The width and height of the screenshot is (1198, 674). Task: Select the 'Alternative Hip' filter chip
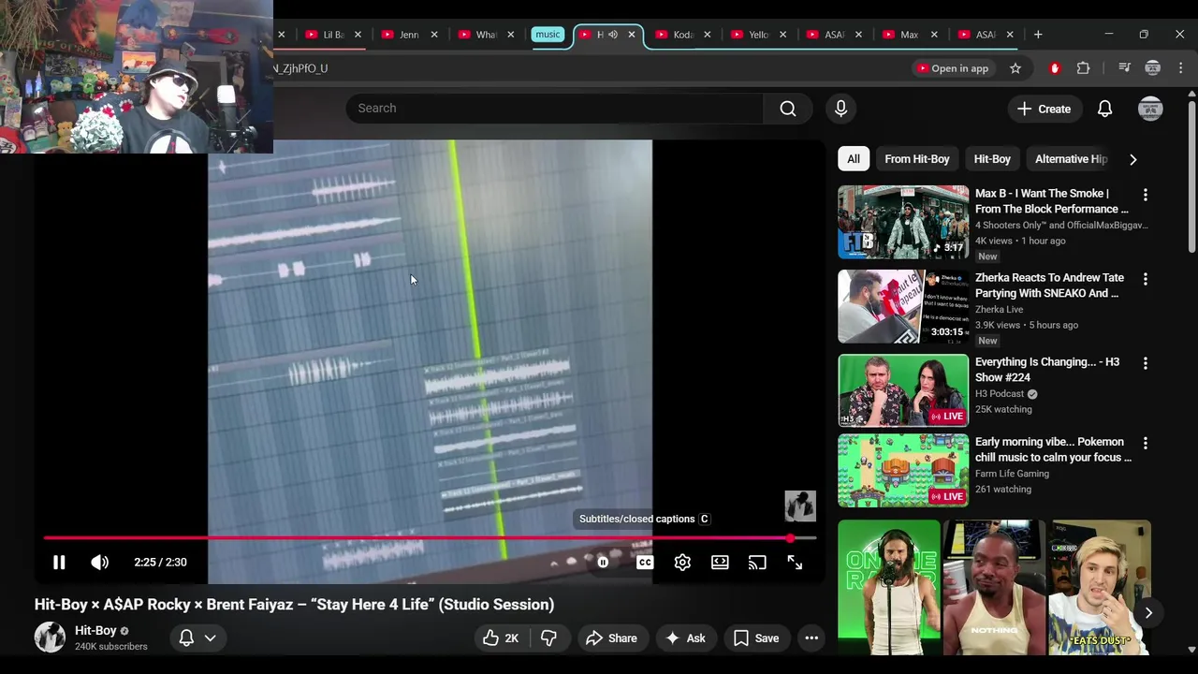tap(1071, 159)
